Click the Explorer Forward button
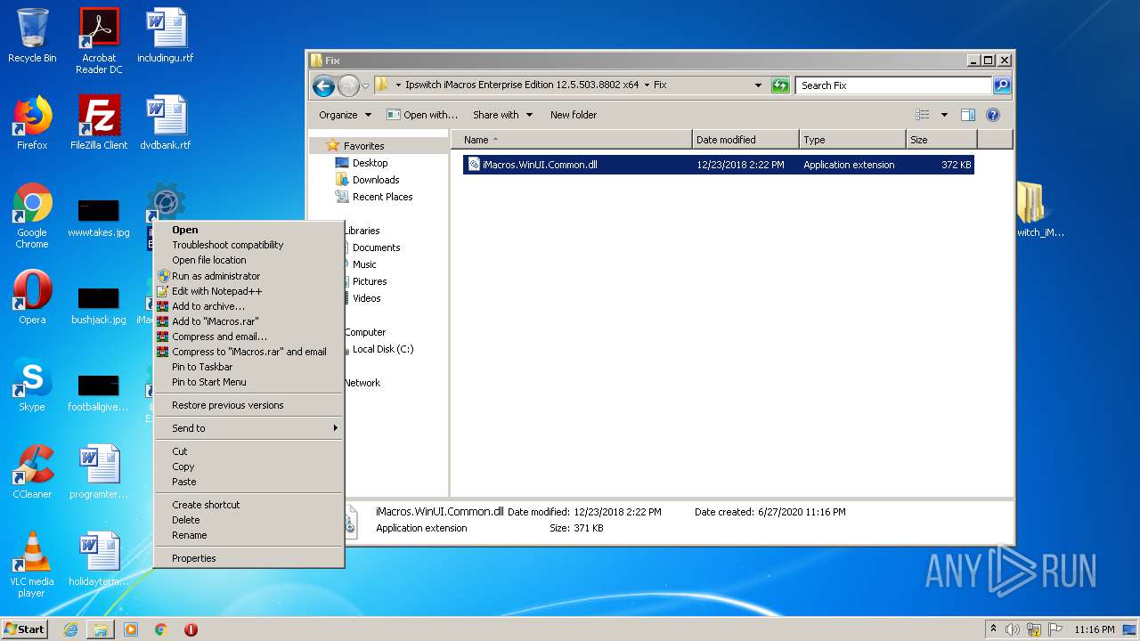Image resolution: width=1140 pixels, height=641 pixels. click(348, 85)
